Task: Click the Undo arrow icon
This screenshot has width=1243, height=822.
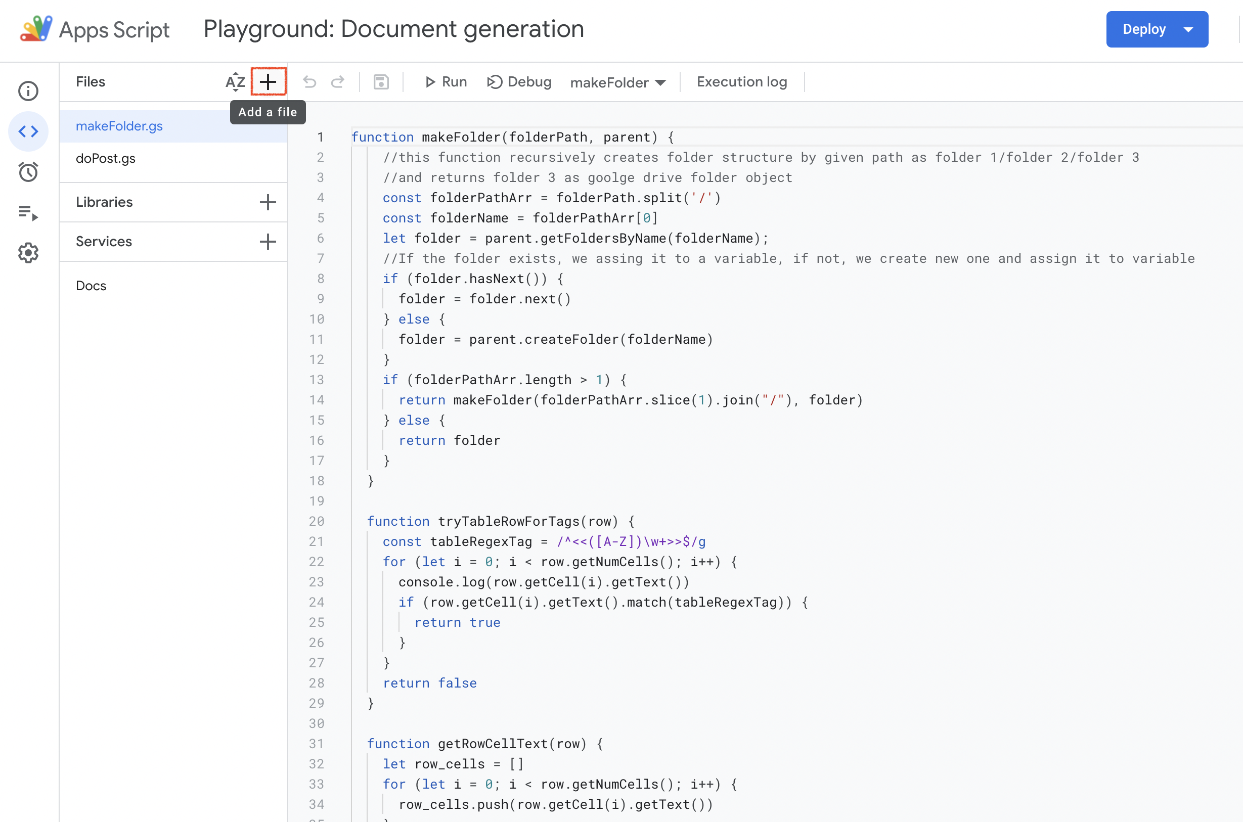Action: click(309, 82)
